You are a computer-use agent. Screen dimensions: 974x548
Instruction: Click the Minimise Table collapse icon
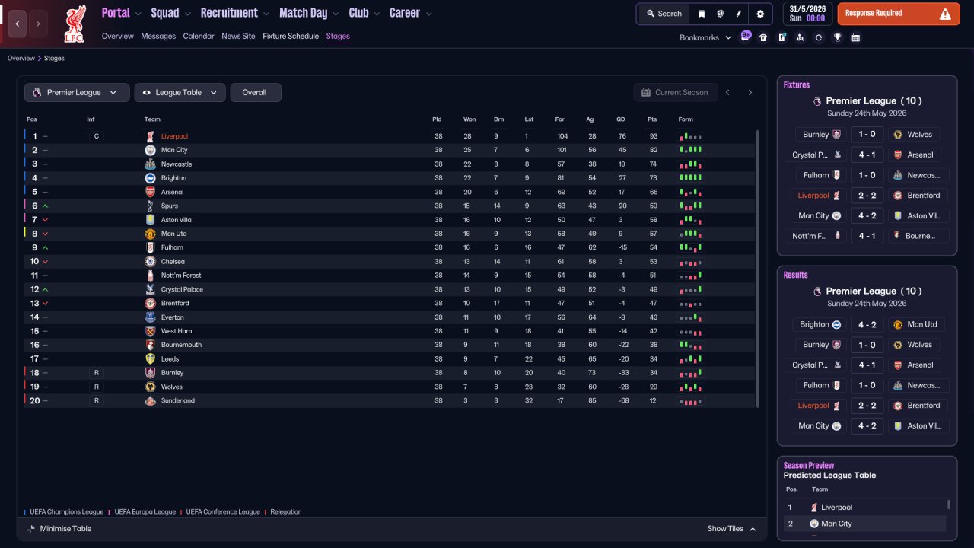coord(31,529)
